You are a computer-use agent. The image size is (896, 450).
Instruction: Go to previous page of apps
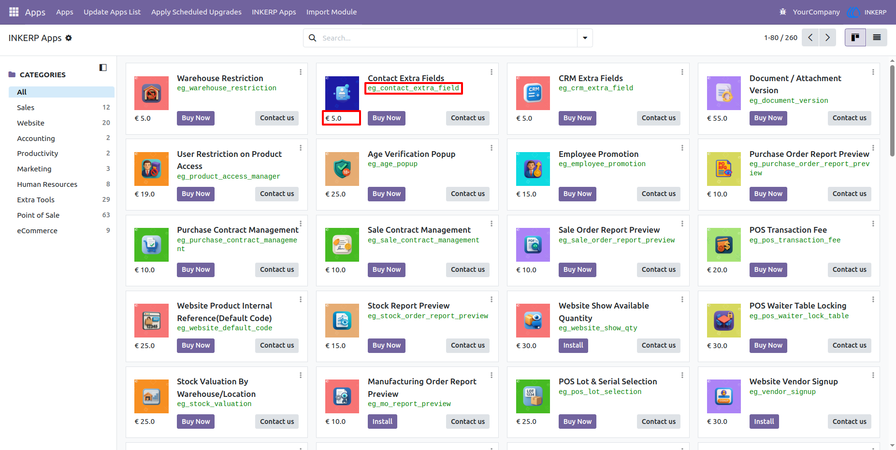(x=810, y=38)
